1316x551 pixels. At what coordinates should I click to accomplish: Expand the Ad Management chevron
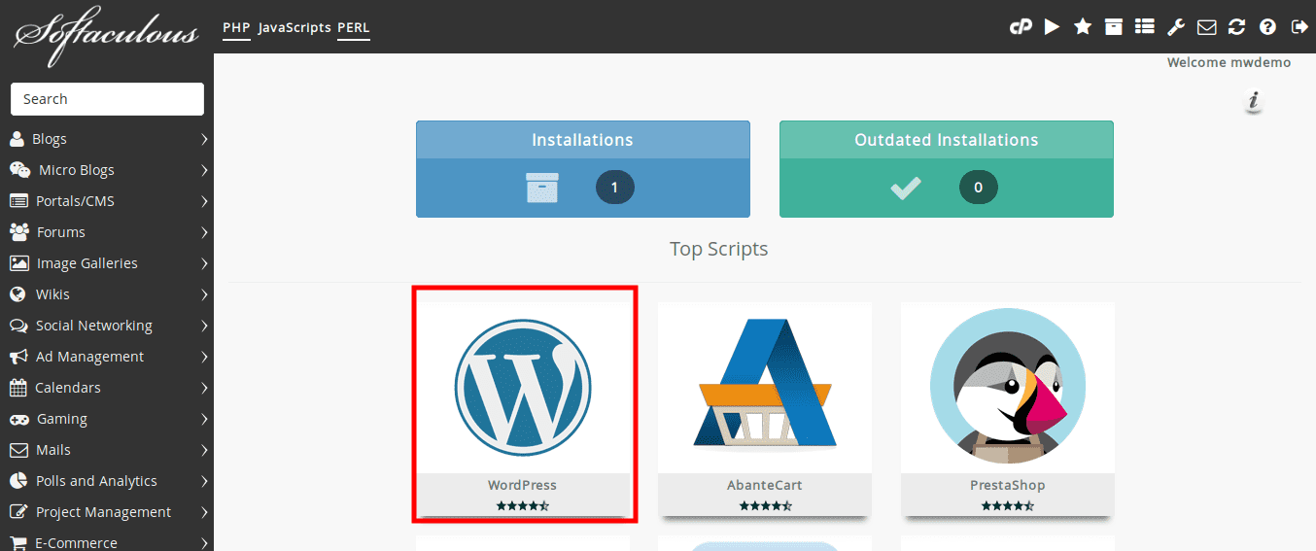(x=204, y=357)
